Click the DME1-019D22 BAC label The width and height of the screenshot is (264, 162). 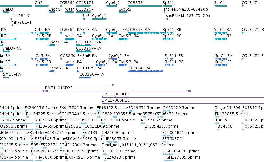point(59,88)
